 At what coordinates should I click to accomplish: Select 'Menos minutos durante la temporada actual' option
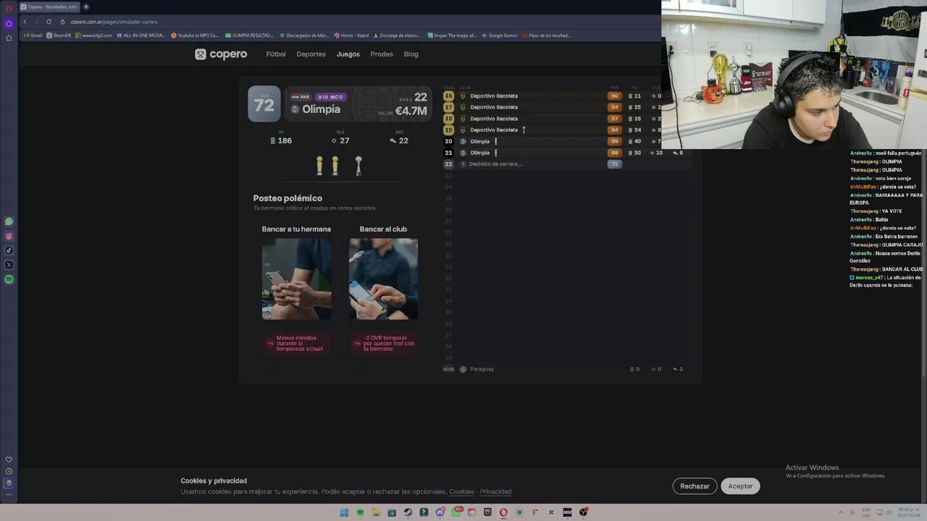point(296,343)
